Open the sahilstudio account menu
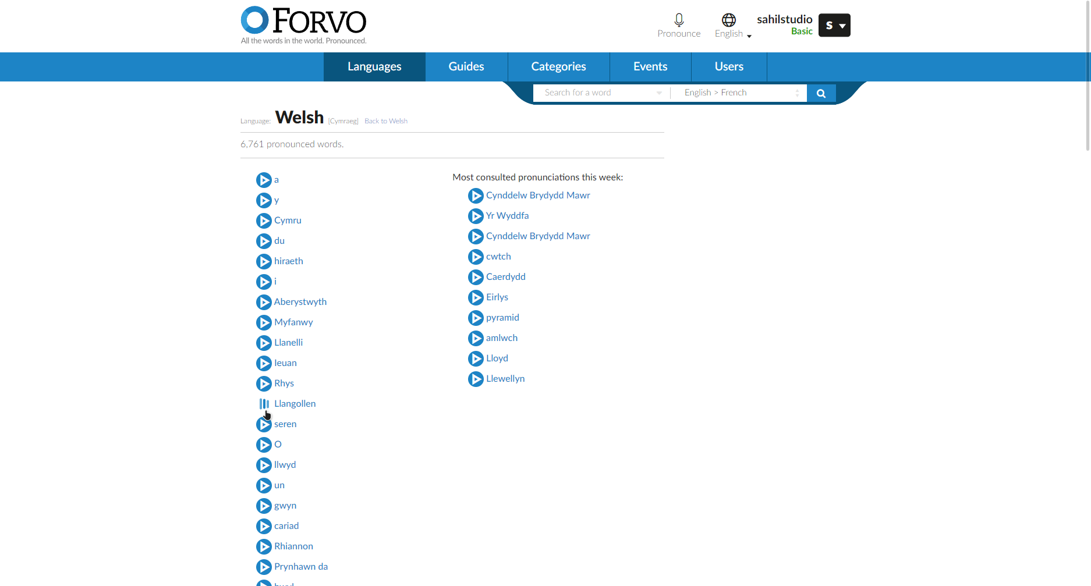 [x=834, y=25]
